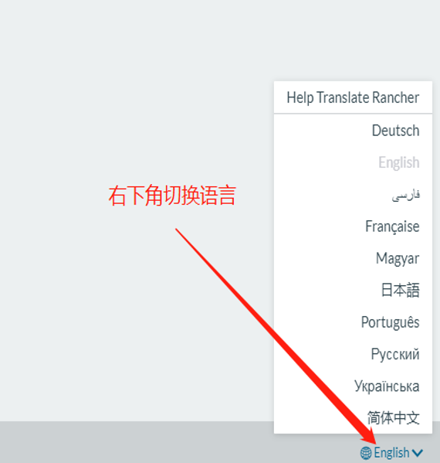The image size is (440, 463).
Task: Click the globe icon in the footer
Action: [x=366, y=453]
